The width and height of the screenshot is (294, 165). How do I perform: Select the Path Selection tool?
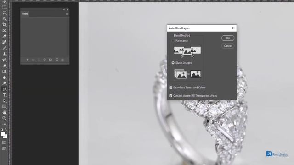pyautogui.click(x=4, y=101)
